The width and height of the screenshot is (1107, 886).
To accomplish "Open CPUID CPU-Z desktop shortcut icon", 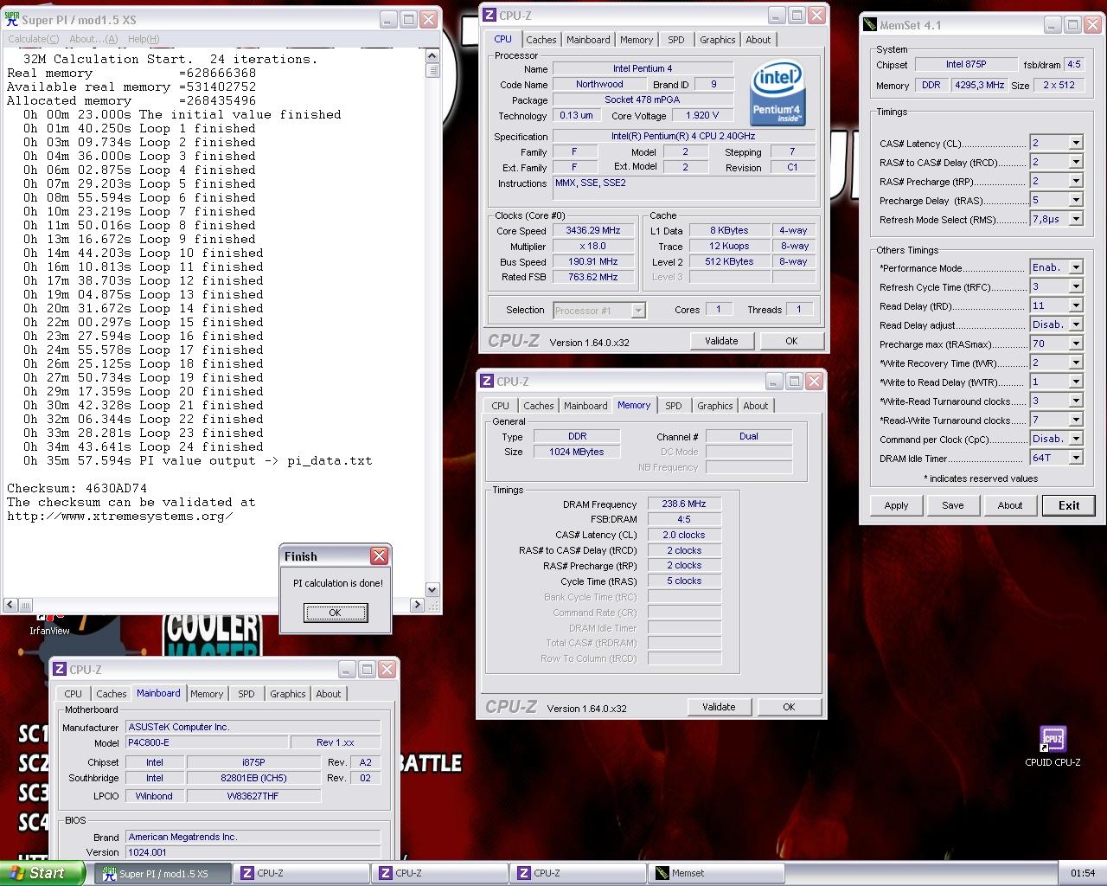I will pyautogui.click(x=1053, y=742).
